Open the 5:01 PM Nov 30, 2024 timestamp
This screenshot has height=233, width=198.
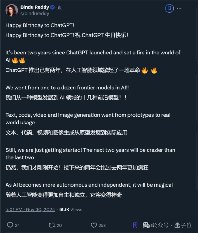30,209
